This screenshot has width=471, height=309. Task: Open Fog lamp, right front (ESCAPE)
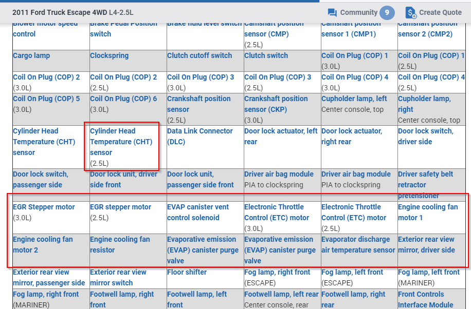pyautogui.click(x=277, y=272)
